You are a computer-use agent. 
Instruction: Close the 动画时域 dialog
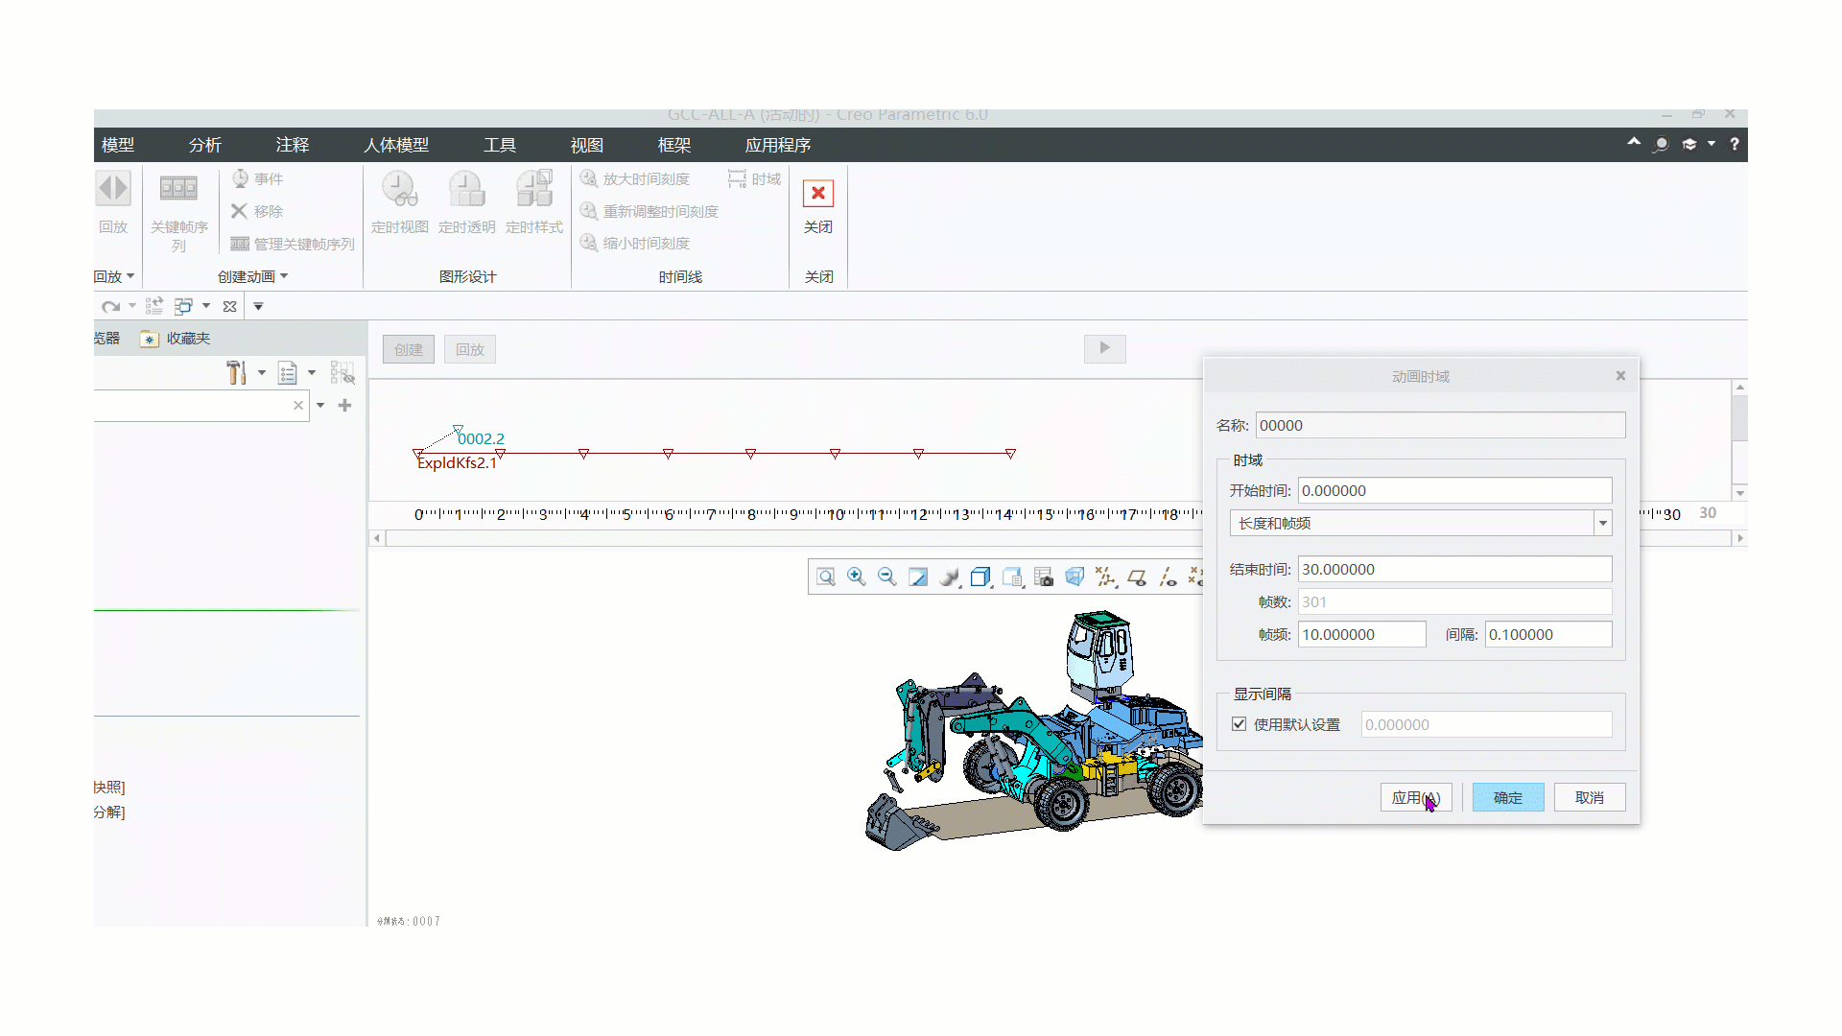[1620, 376]
